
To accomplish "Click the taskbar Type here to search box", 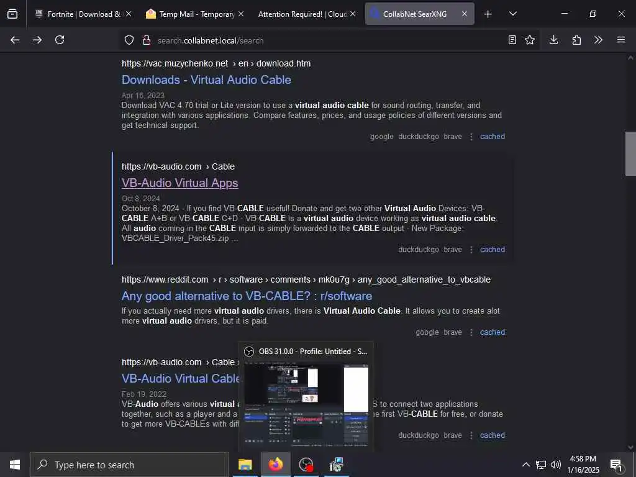I will [129, 465].
